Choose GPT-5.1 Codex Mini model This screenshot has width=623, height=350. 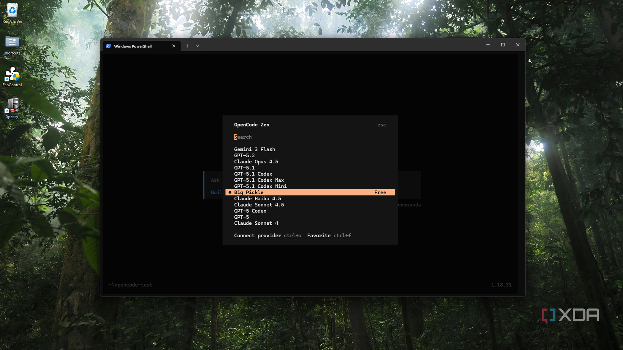click(x=310, y=186)
